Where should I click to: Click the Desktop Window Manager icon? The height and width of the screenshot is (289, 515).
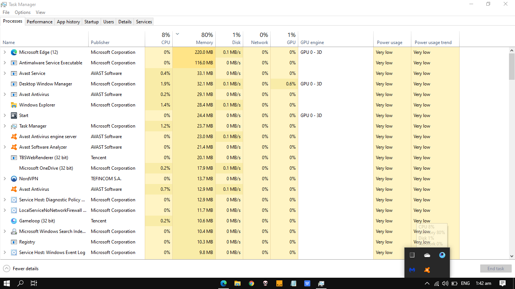(x=14, y=84)
